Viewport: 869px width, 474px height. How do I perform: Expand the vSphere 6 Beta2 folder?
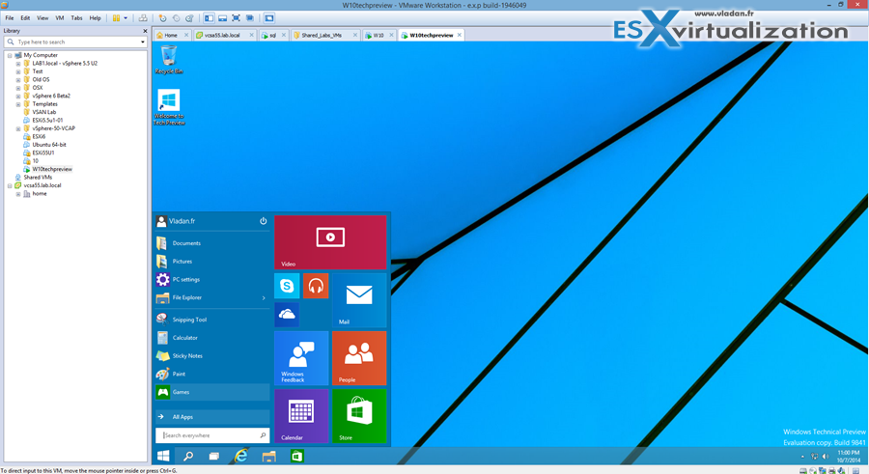18,96
